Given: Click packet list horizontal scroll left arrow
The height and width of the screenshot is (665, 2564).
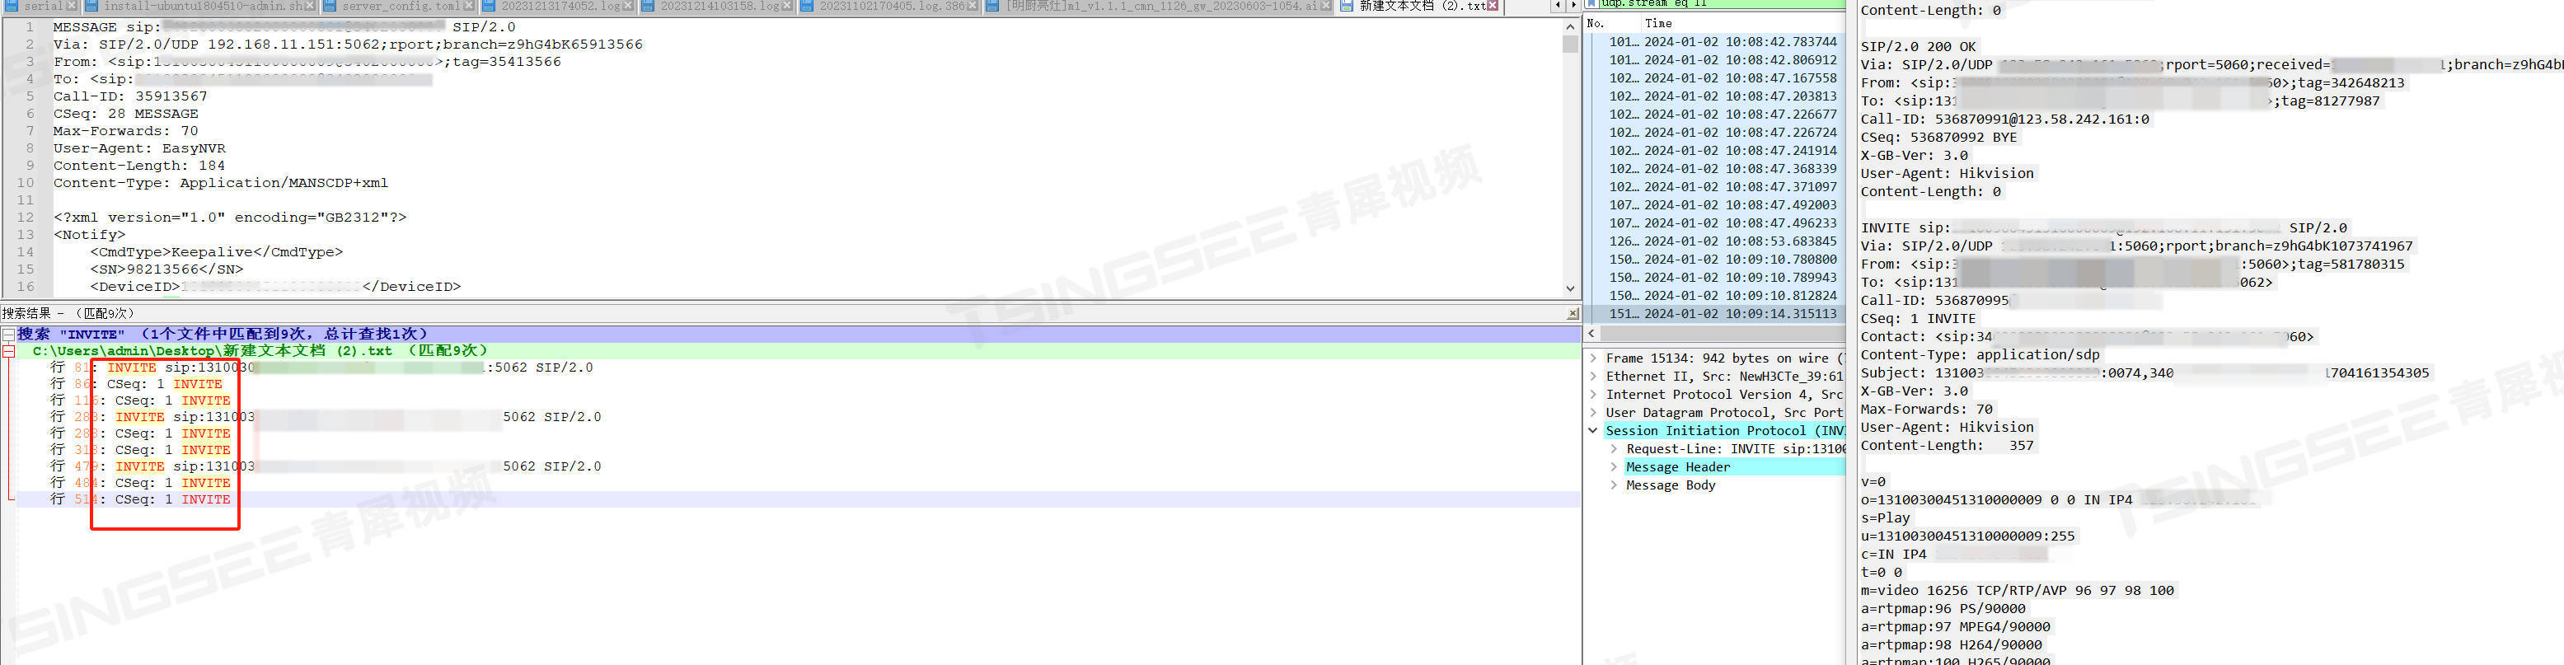Looking at the screenshot, I should coord(1592,334).
